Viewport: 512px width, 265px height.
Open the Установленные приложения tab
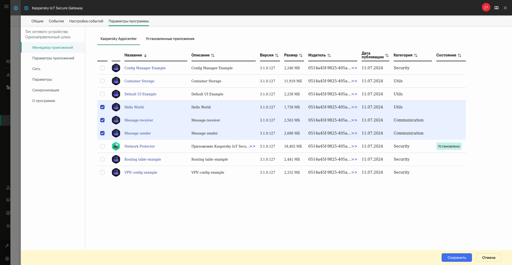[170, 39]
